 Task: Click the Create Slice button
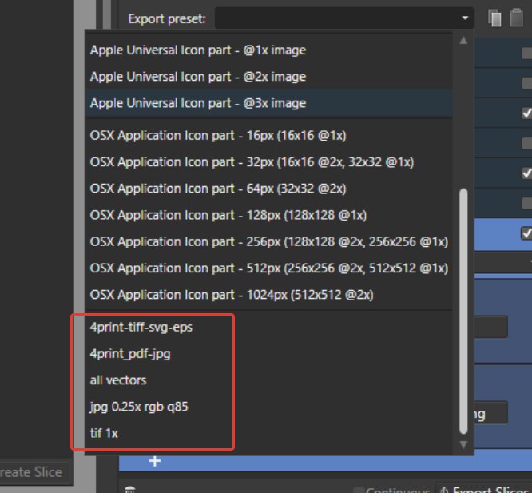click(x=34, y=472)
